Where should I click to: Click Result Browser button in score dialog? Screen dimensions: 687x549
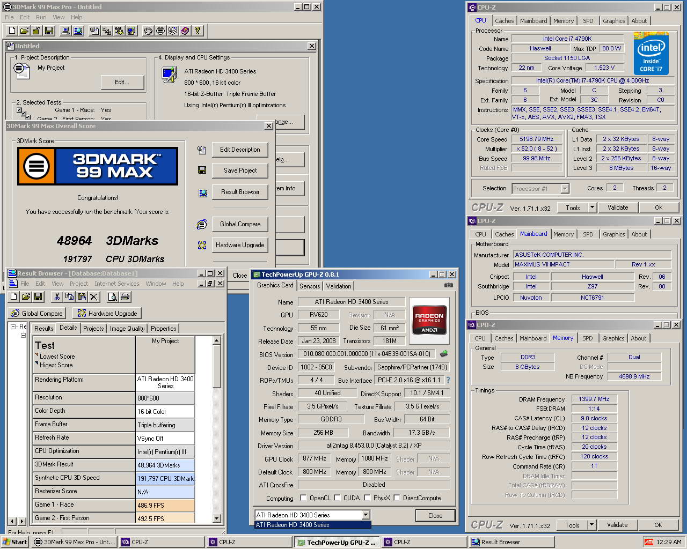click(x=240, y=192)
